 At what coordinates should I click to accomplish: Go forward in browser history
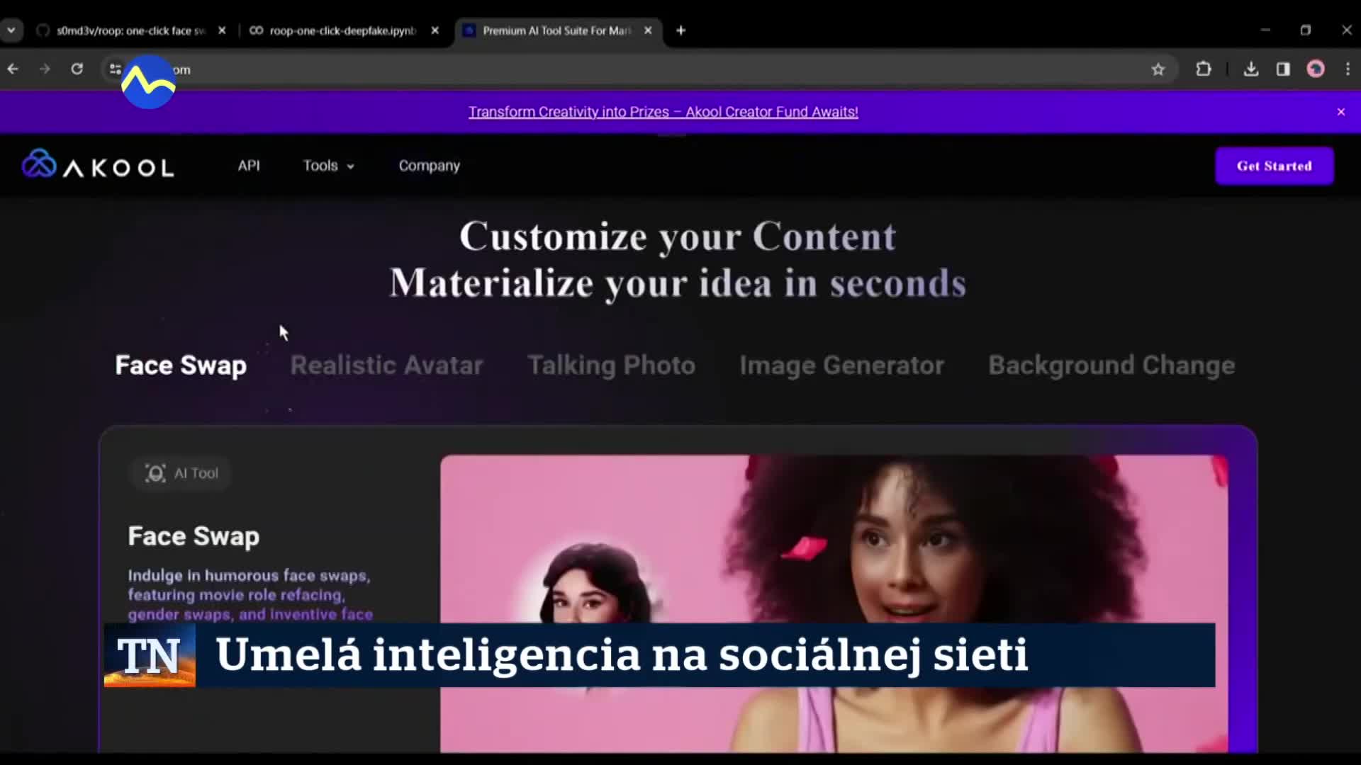point(45,69)
